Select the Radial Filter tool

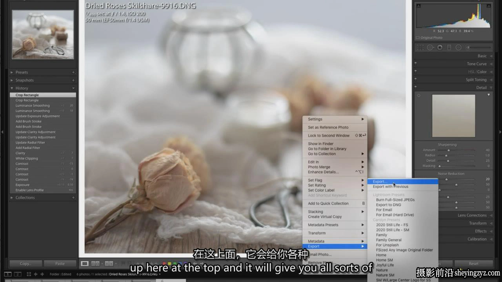point(458,47)
